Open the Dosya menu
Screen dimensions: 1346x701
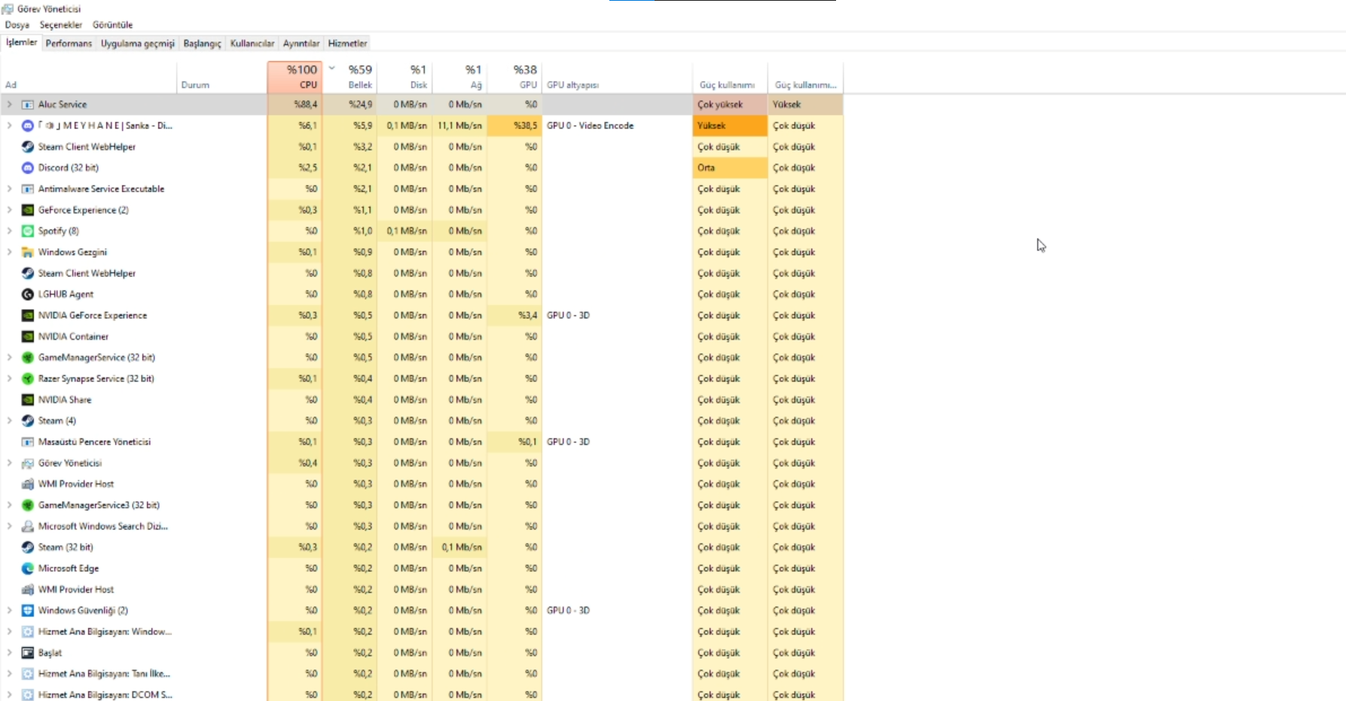17,25
